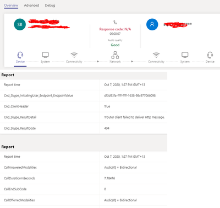Click the Cnd_Skype_ResultDetail row label
Viewport: 220px width, 208px height.
tap(20, 117)
